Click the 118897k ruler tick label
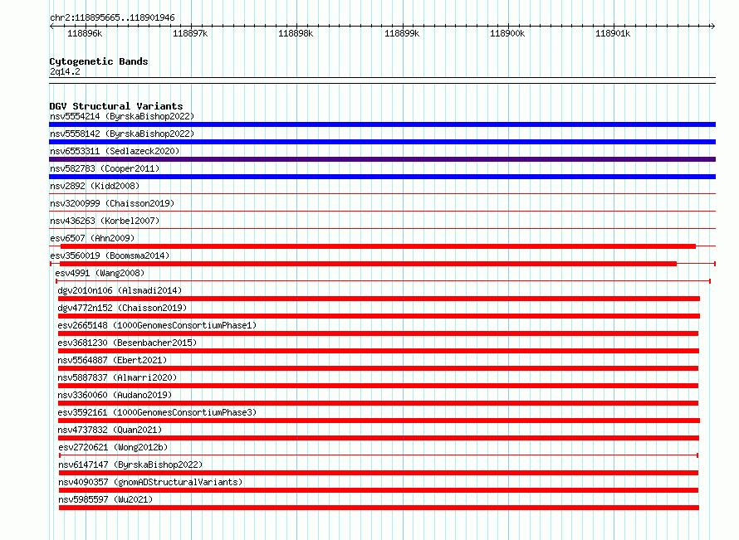The image size is (739, 540). [190, 33]
